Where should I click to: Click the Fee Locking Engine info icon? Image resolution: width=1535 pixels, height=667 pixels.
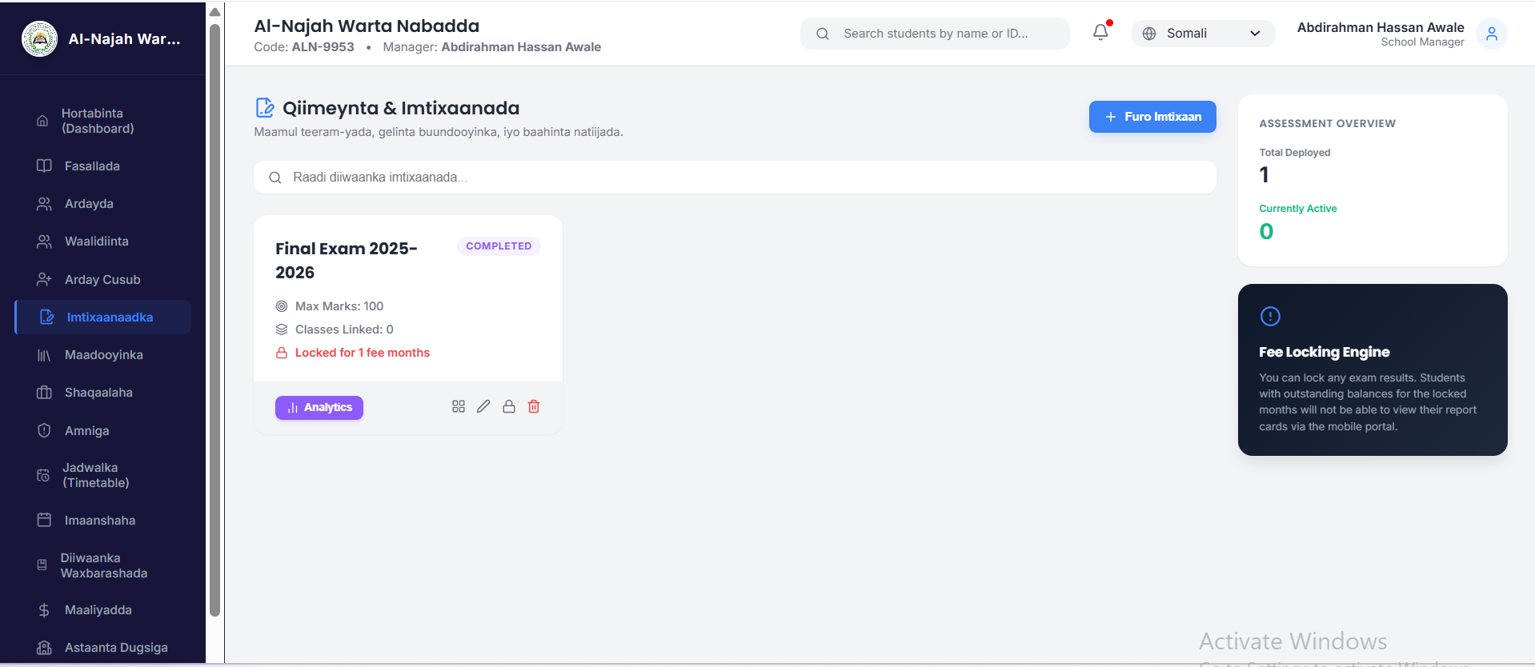click(x=1270, y=316)
